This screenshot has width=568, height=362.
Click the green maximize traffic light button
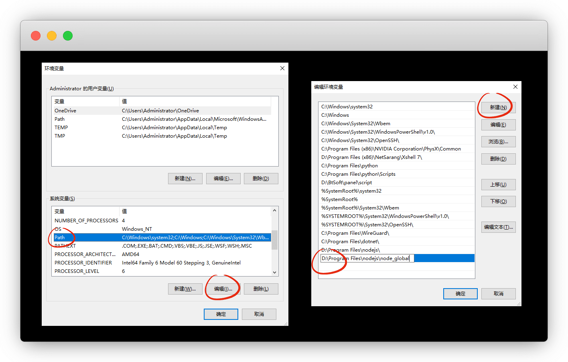(68, 36)
